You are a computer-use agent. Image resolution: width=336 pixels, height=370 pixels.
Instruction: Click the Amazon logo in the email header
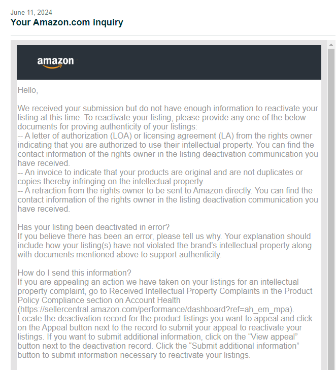[x=55, y=62]
